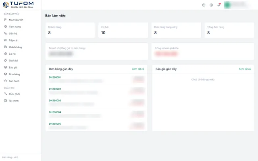The height and width of the screenshot is (161, 258).
Task: Click the Đơn hàng gần đây heading
Action: [61, 69]
